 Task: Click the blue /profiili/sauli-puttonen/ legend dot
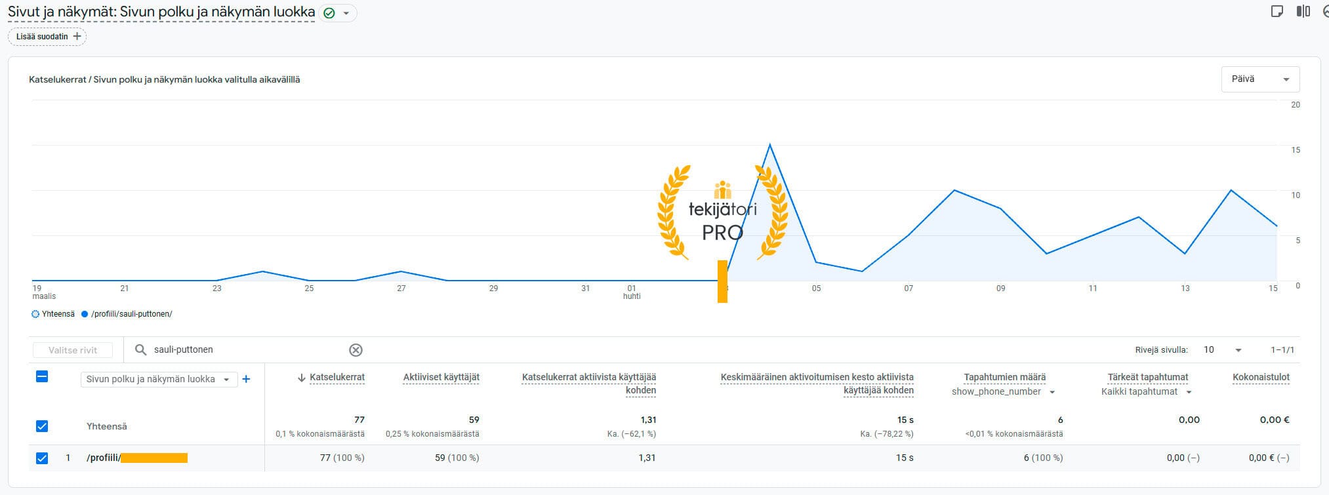point(85,314)
